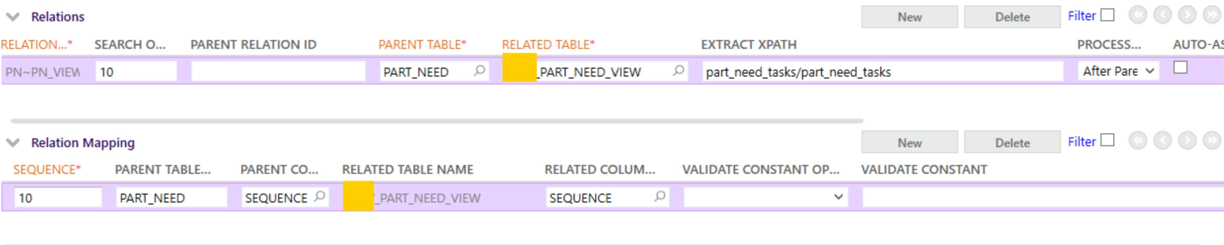Go to previous page in Relation Mapping pager
The height and width of the screenshot is (245, 1224).
click(x=1162, y=141)
